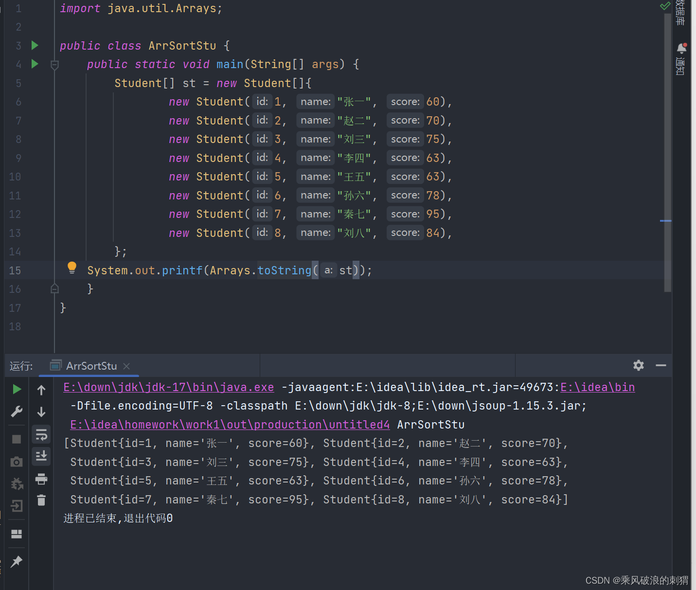The width and height of the screenshot is (696, 590).
Task: Click the green inspections checkmark
Action: (665, 6)
